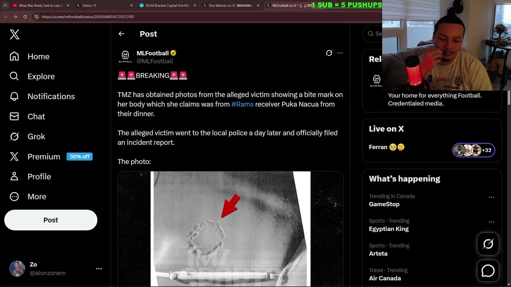Close the Home / X tab
This screenshot has height=287, width=511.
(x=131, y=6)
